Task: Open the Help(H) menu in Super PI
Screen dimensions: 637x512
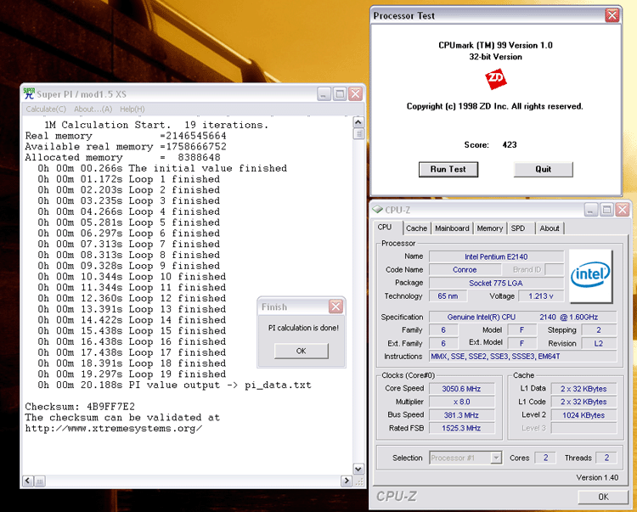Action: tap(132, 109)
